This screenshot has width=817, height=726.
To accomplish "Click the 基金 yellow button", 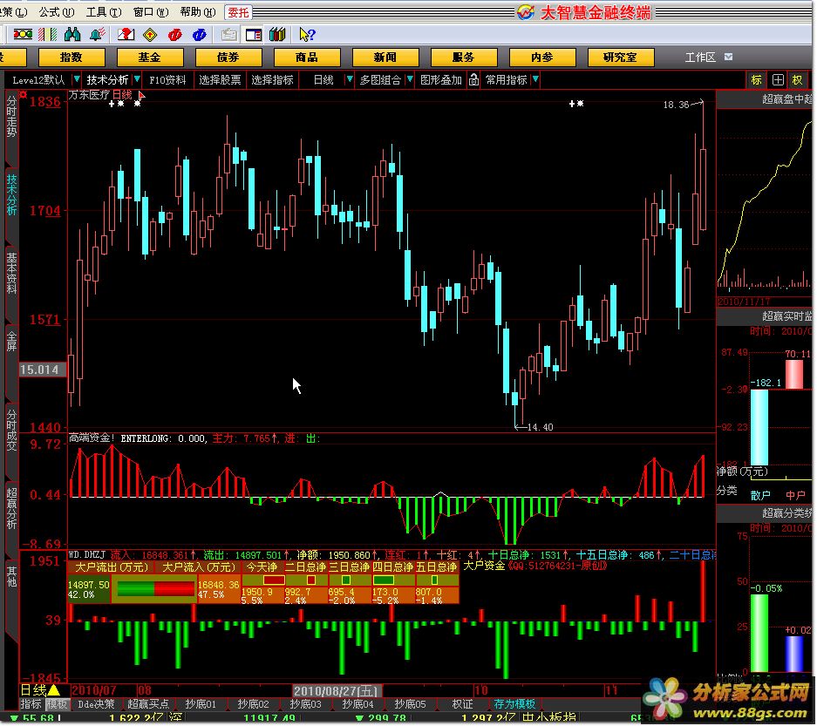I will tap(150, 58).
